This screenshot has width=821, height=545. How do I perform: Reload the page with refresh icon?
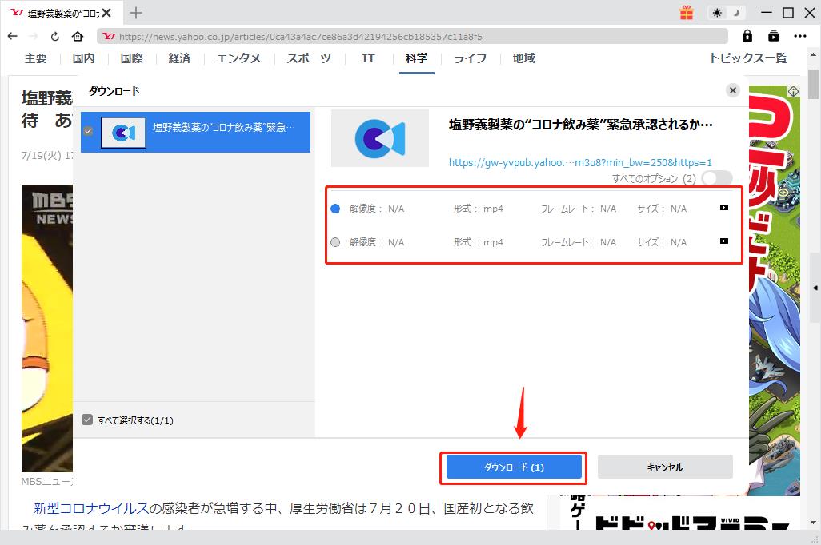click(x=55, y=36)
